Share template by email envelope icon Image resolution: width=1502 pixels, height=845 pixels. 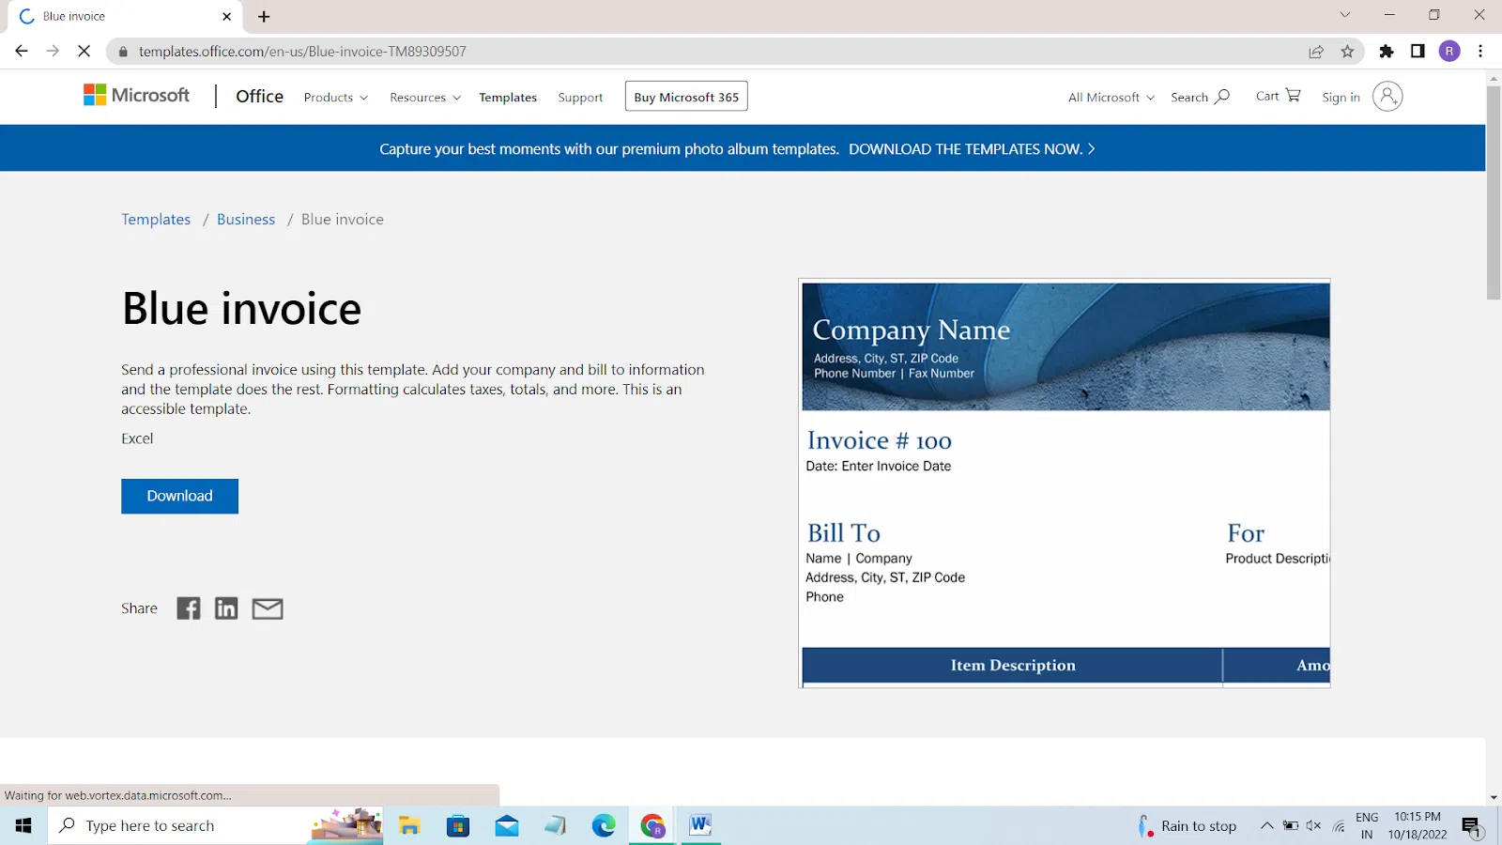click(268, 608)
